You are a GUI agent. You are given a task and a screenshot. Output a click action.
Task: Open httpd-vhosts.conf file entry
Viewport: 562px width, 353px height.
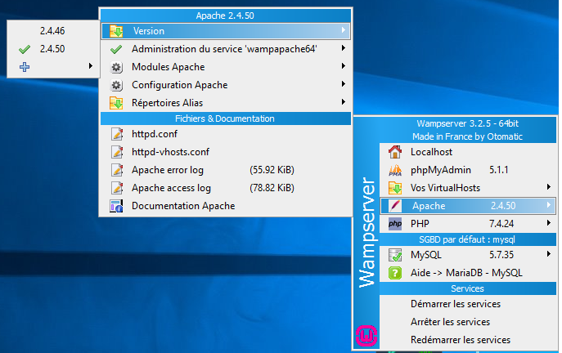click(226, 152)
